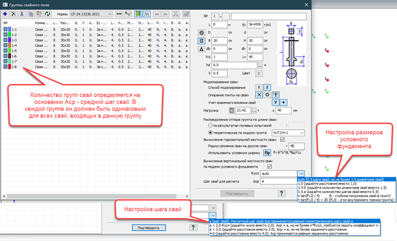Choose '0.5 a' option in Rусл list

point(346,191)
